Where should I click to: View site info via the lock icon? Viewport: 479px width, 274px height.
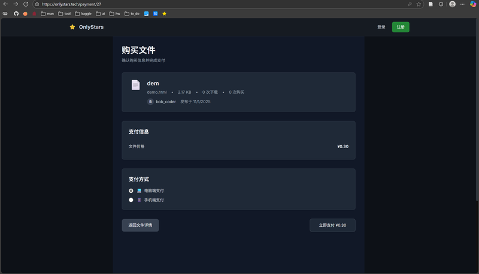37,4
